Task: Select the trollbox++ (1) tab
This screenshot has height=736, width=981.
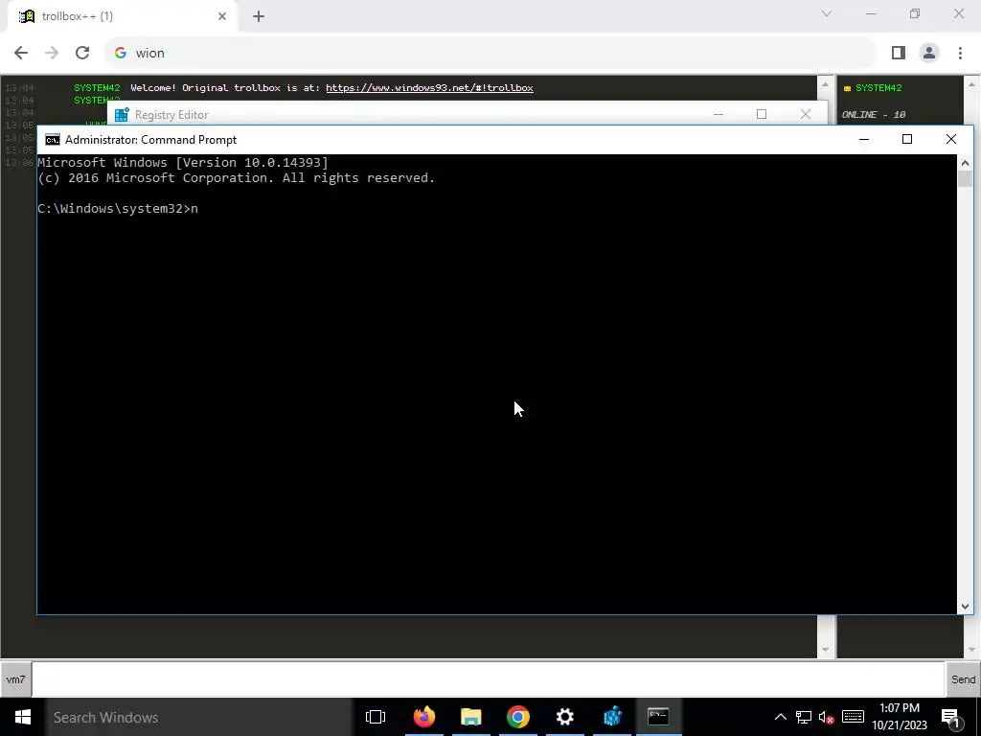Action: coord(122,16)
